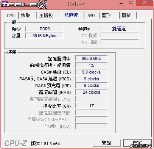The image size is (154, 149).
Task: Click the empty 記憶體閒置時間 field
Action: (x=92, y=113)
